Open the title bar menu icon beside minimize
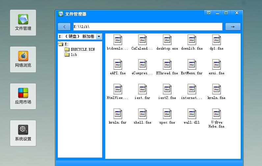The width and height of the screenshot is (262, 166). pyautogui.click(x=209, y=13)
